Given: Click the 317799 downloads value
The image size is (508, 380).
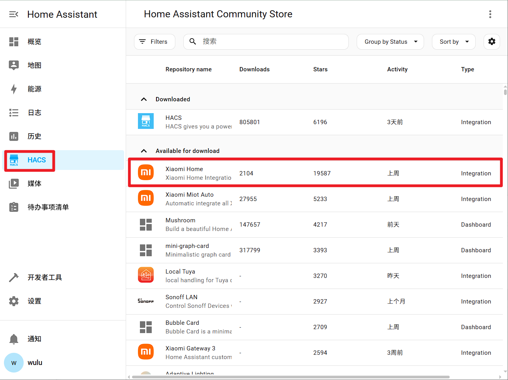Looking at the screenshot, I should point(250,250).
